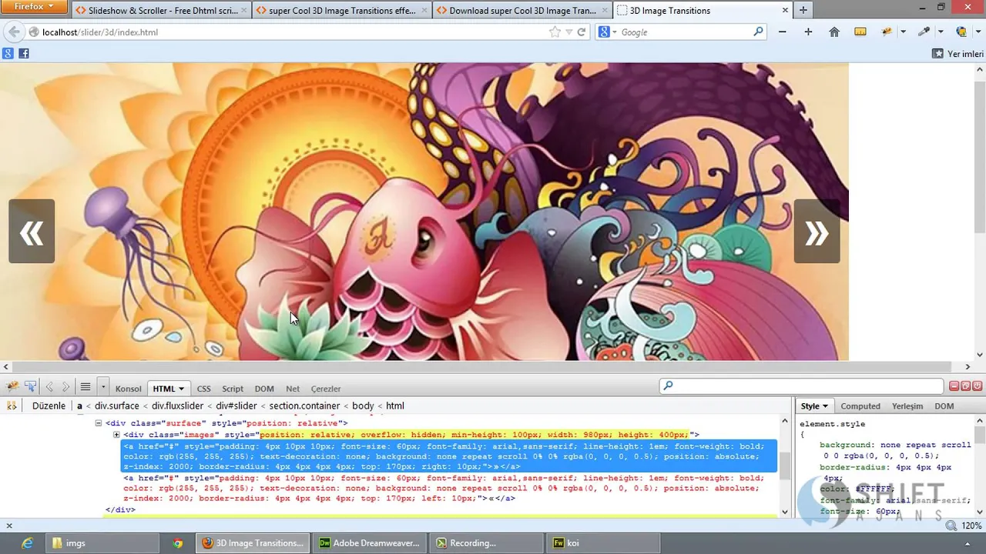Select body in the breadcrumb path
Viewport: 986px width, 554px height.
click(363, 405)
